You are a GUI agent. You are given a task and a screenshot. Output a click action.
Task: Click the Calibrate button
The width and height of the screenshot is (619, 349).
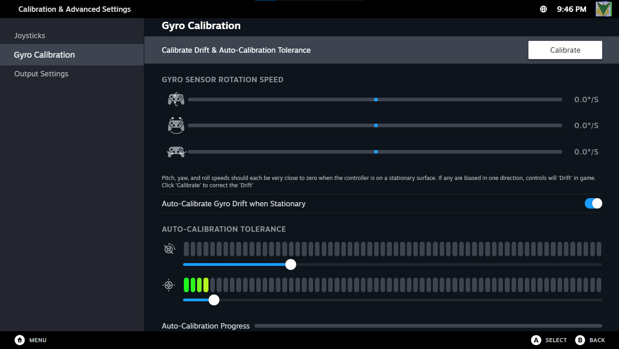[x=565, y=50]
